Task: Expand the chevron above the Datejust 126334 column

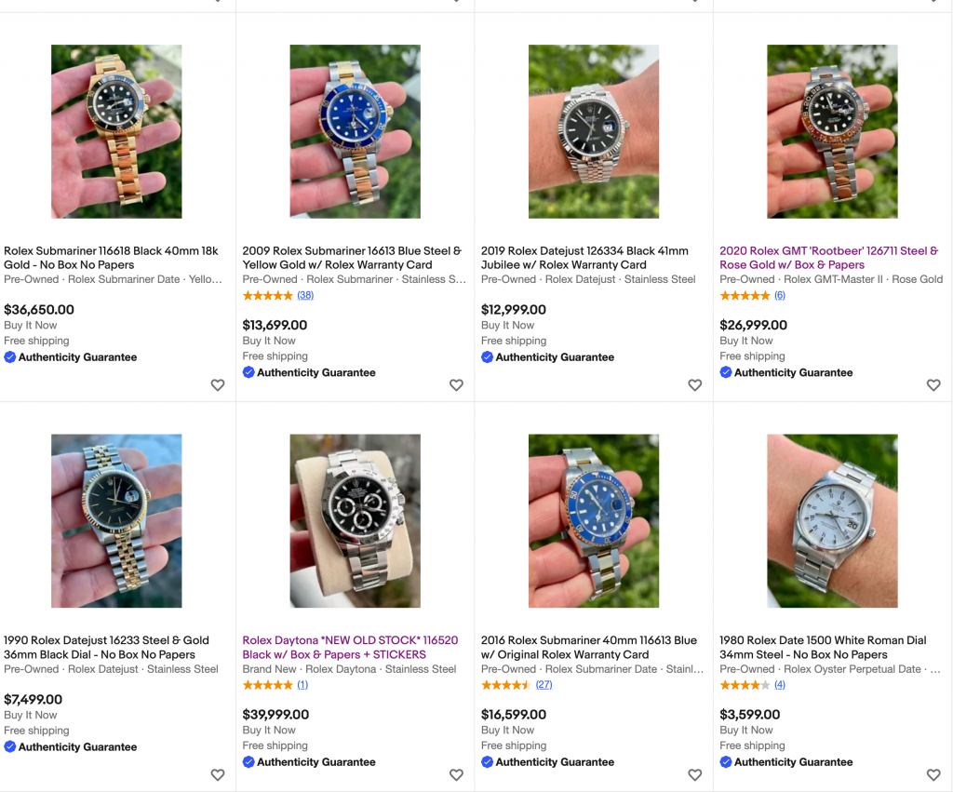Action: [x=695, y=4]
